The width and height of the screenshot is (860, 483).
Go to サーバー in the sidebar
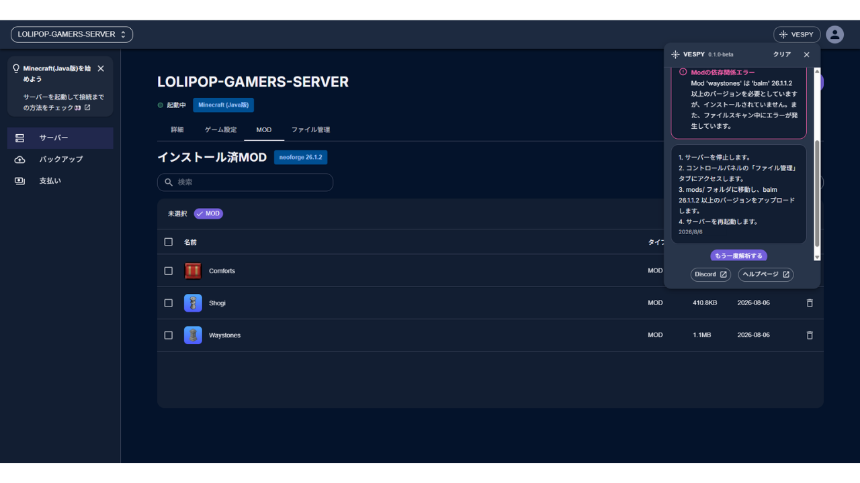coord(60,138)
